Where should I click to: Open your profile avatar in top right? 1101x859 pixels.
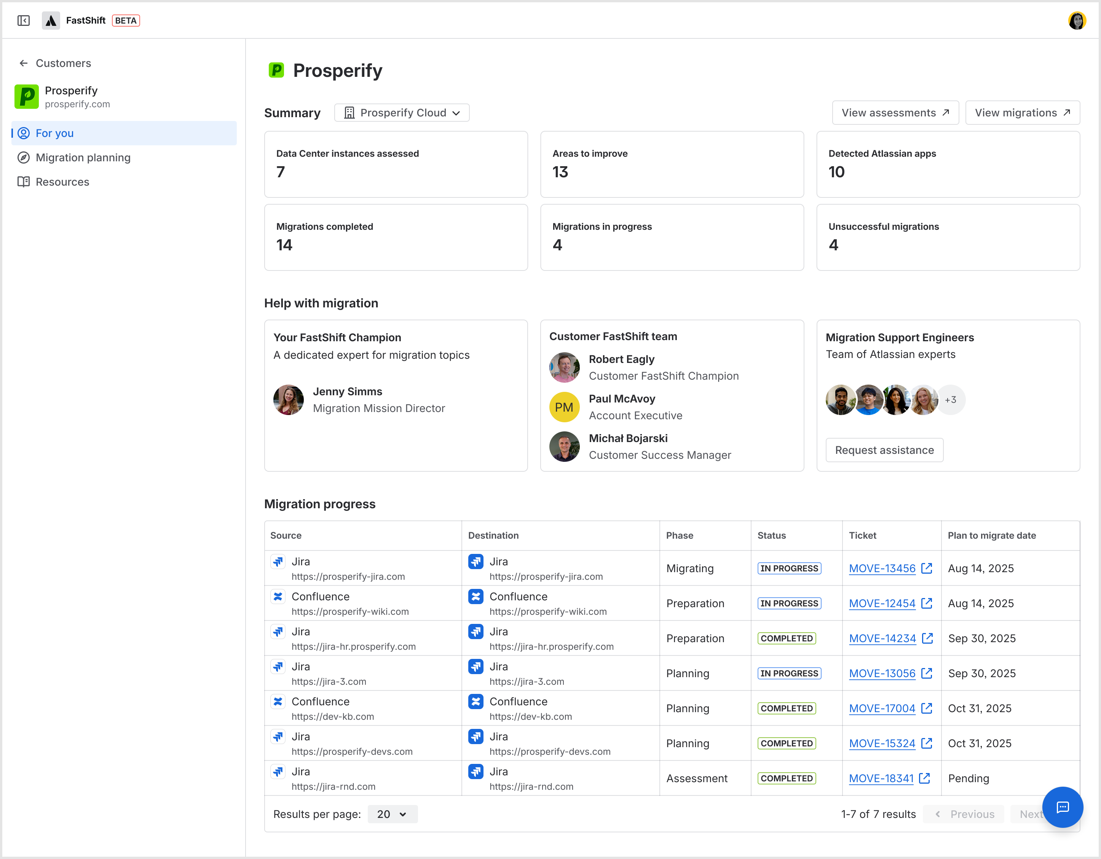(x=1077, y=21)
